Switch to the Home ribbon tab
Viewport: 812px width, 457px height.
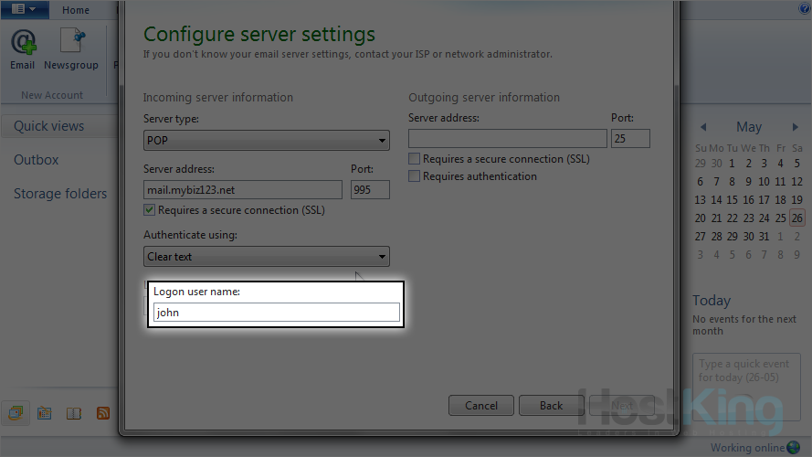click(76, 10)
